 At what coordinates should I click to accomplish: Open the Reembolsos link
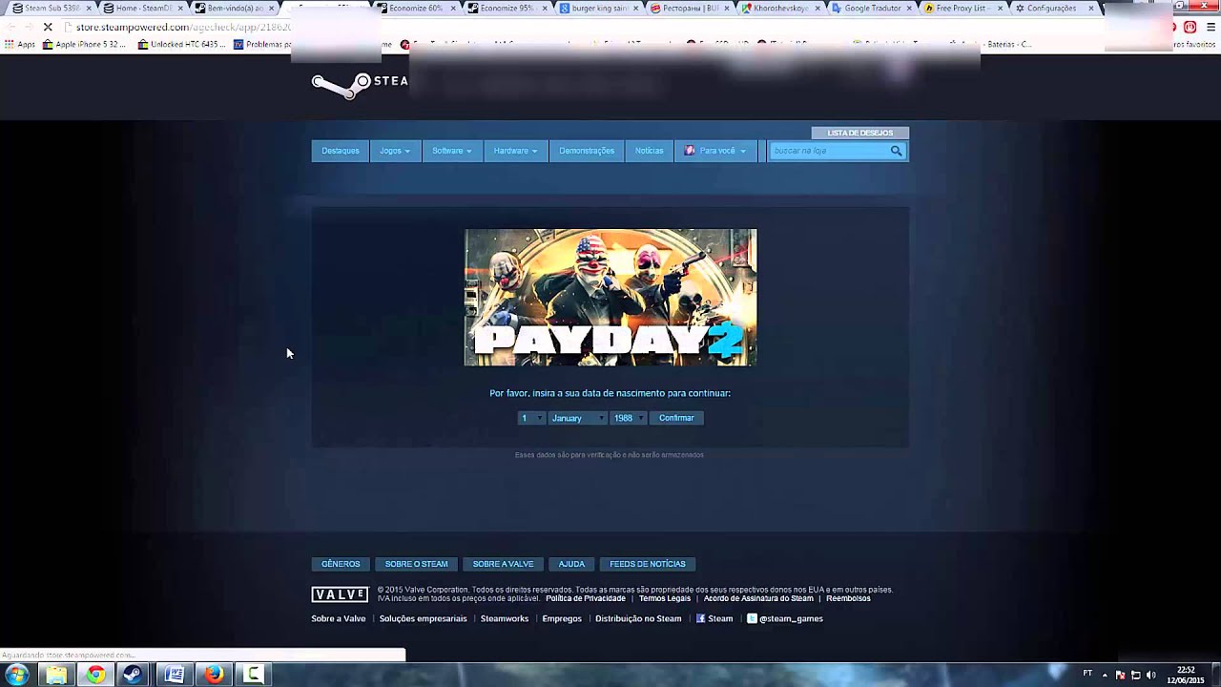pos(848,598)
